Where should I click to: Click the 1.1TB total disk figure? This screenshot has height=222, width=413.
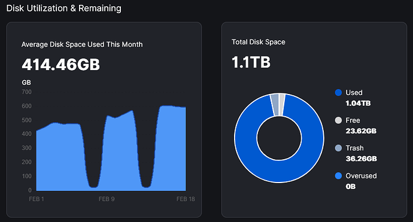[251, 62]
